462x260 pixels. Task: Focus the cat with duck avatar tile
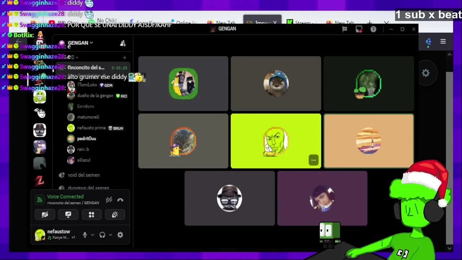(183, 141)
